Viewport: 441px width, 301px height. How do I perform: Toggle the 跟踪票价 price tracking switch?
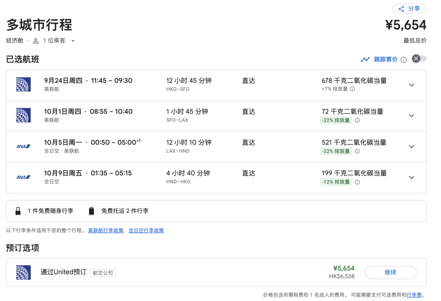click(x=419, y=58)
